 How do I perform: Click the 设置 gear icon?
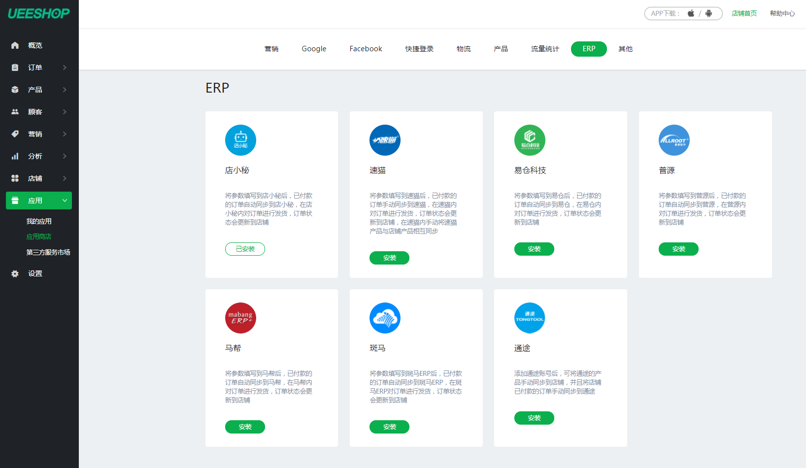pos(14,273)
